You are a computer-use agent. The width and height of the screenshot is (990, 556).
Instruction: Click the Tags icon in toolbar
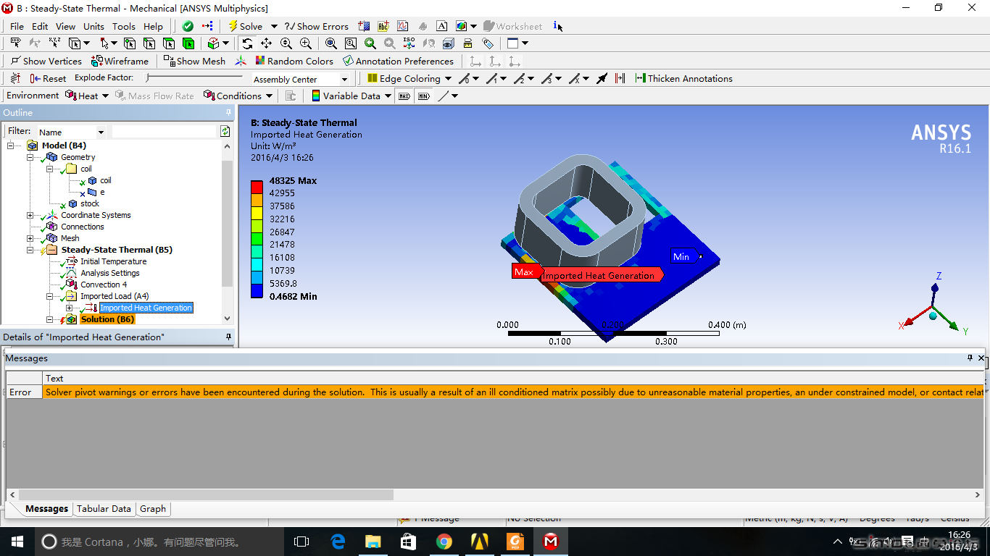488,43
